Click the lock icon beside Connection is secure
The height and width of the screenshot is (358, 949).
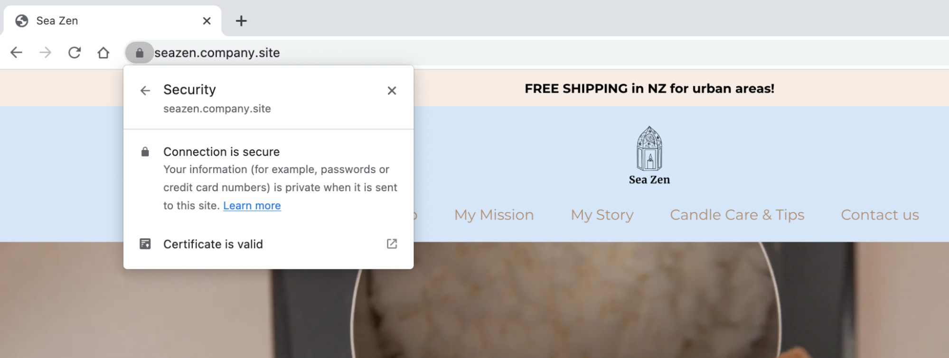tap(145, 152)
